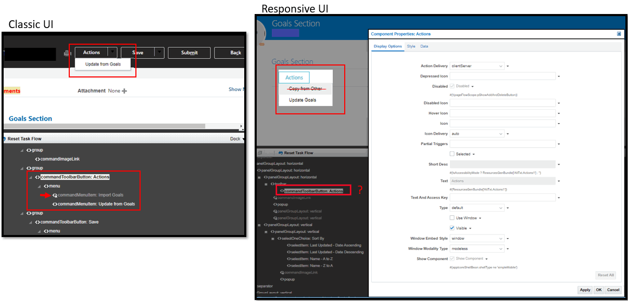Click the tag icon of commandMenuItem: Import Goals

pos(55,195)
